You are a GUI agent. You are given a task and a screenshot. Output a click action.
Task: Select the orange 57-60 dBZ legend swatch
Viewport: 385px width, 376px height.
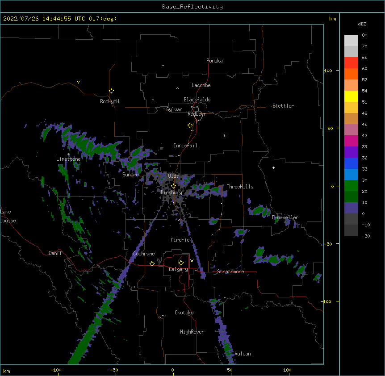pos(351,74)
